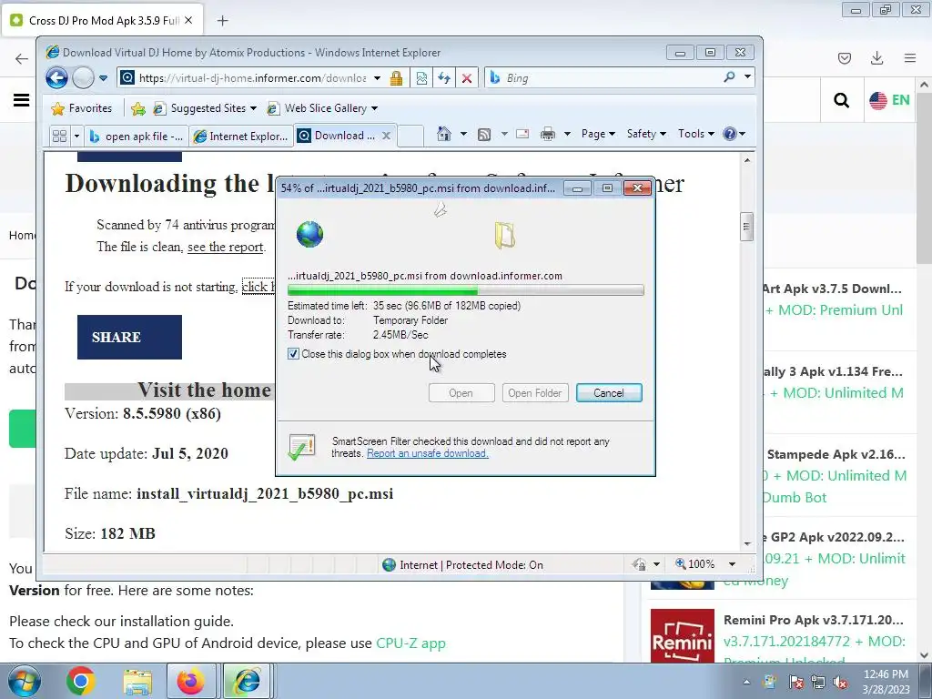The height and width of the screenshot is (699, 932).
Task: Click the 'CPU-Z app' link
Action: tap(410, 643)
